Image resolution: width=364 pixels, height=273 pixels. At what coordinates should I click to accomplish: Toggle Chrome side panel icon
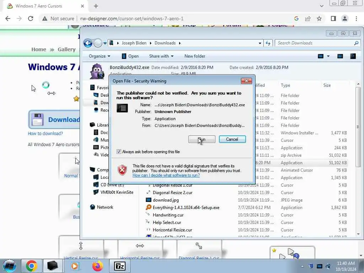[333, 18]
